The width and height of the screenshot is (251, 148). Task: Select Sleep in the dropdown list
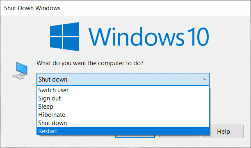[123, 107]
